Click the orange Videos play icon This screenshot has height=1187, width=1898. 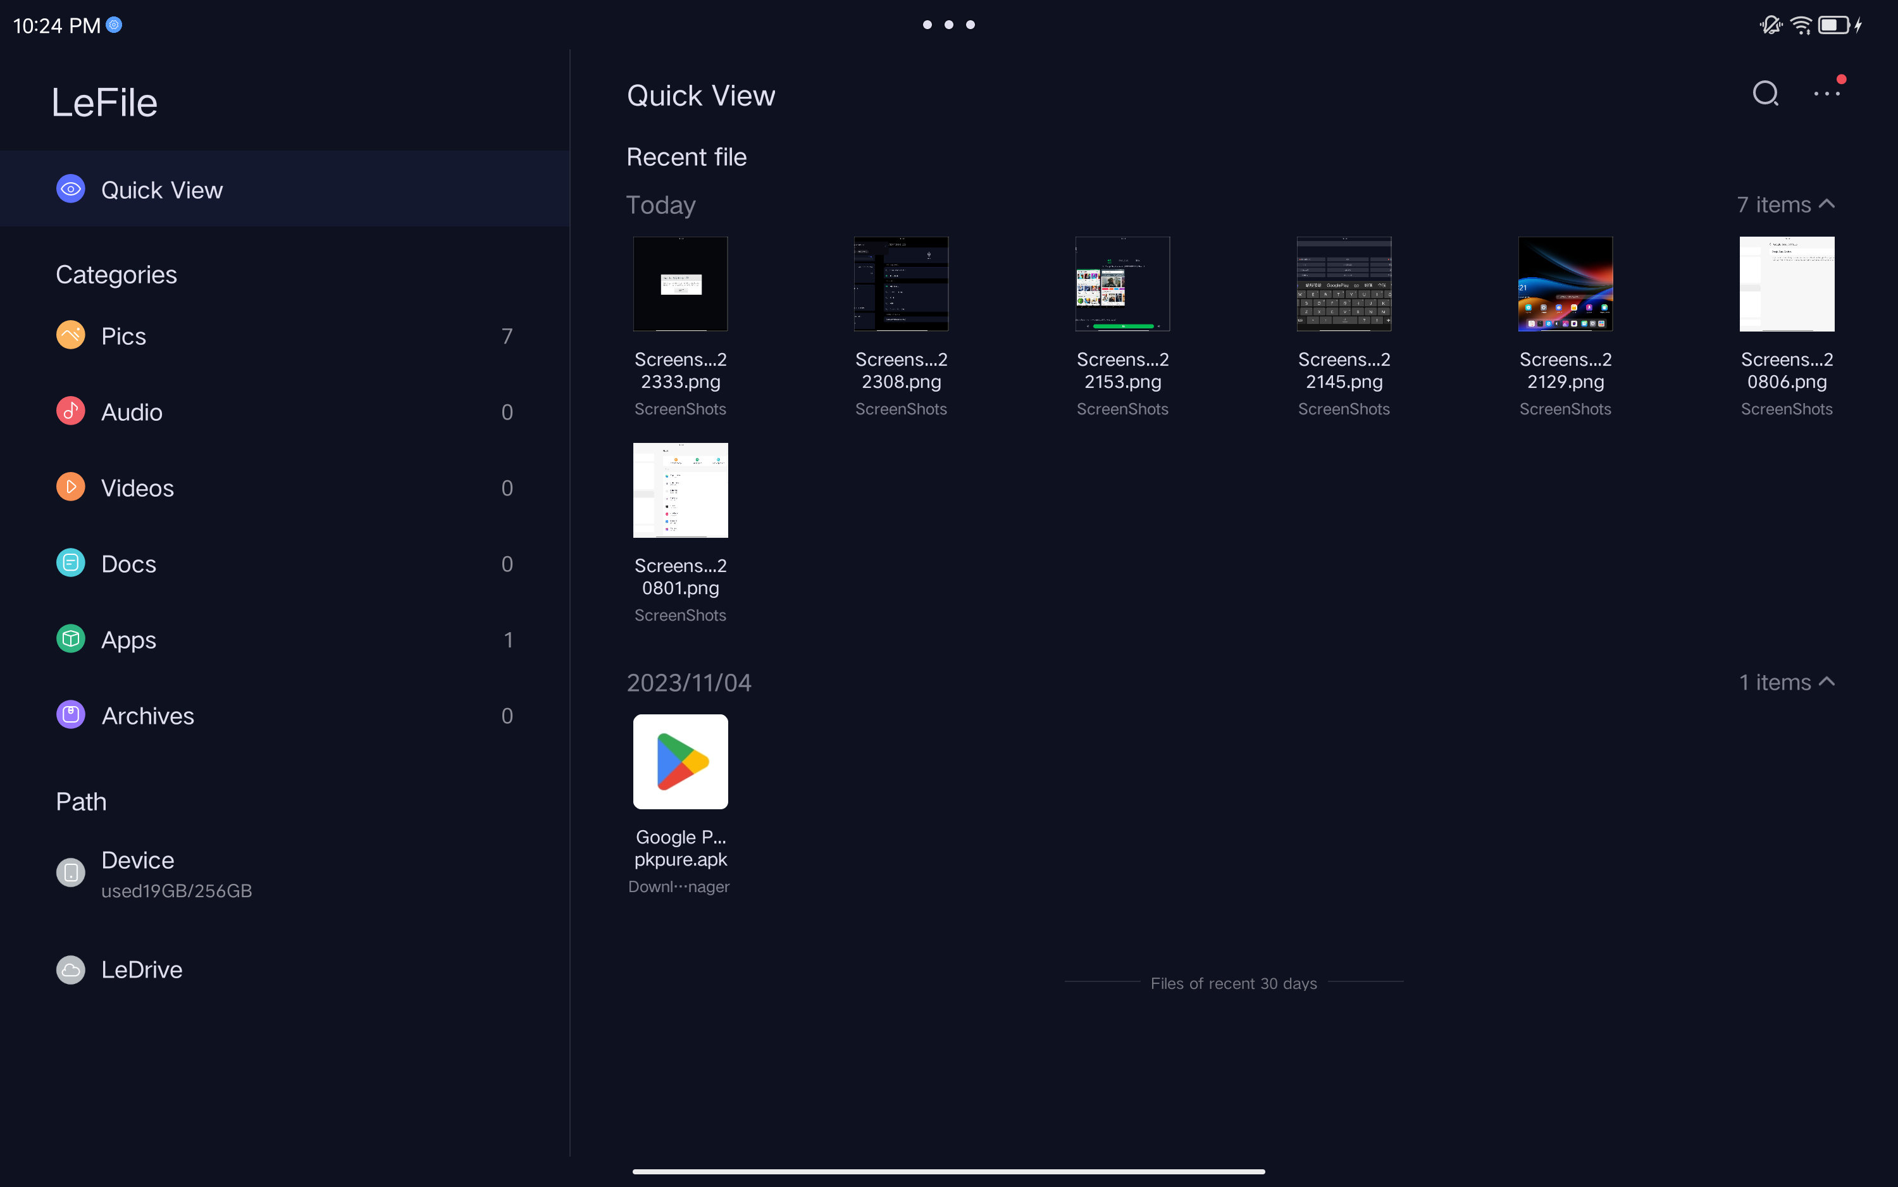pyautogui.click(x=71, y=487)
